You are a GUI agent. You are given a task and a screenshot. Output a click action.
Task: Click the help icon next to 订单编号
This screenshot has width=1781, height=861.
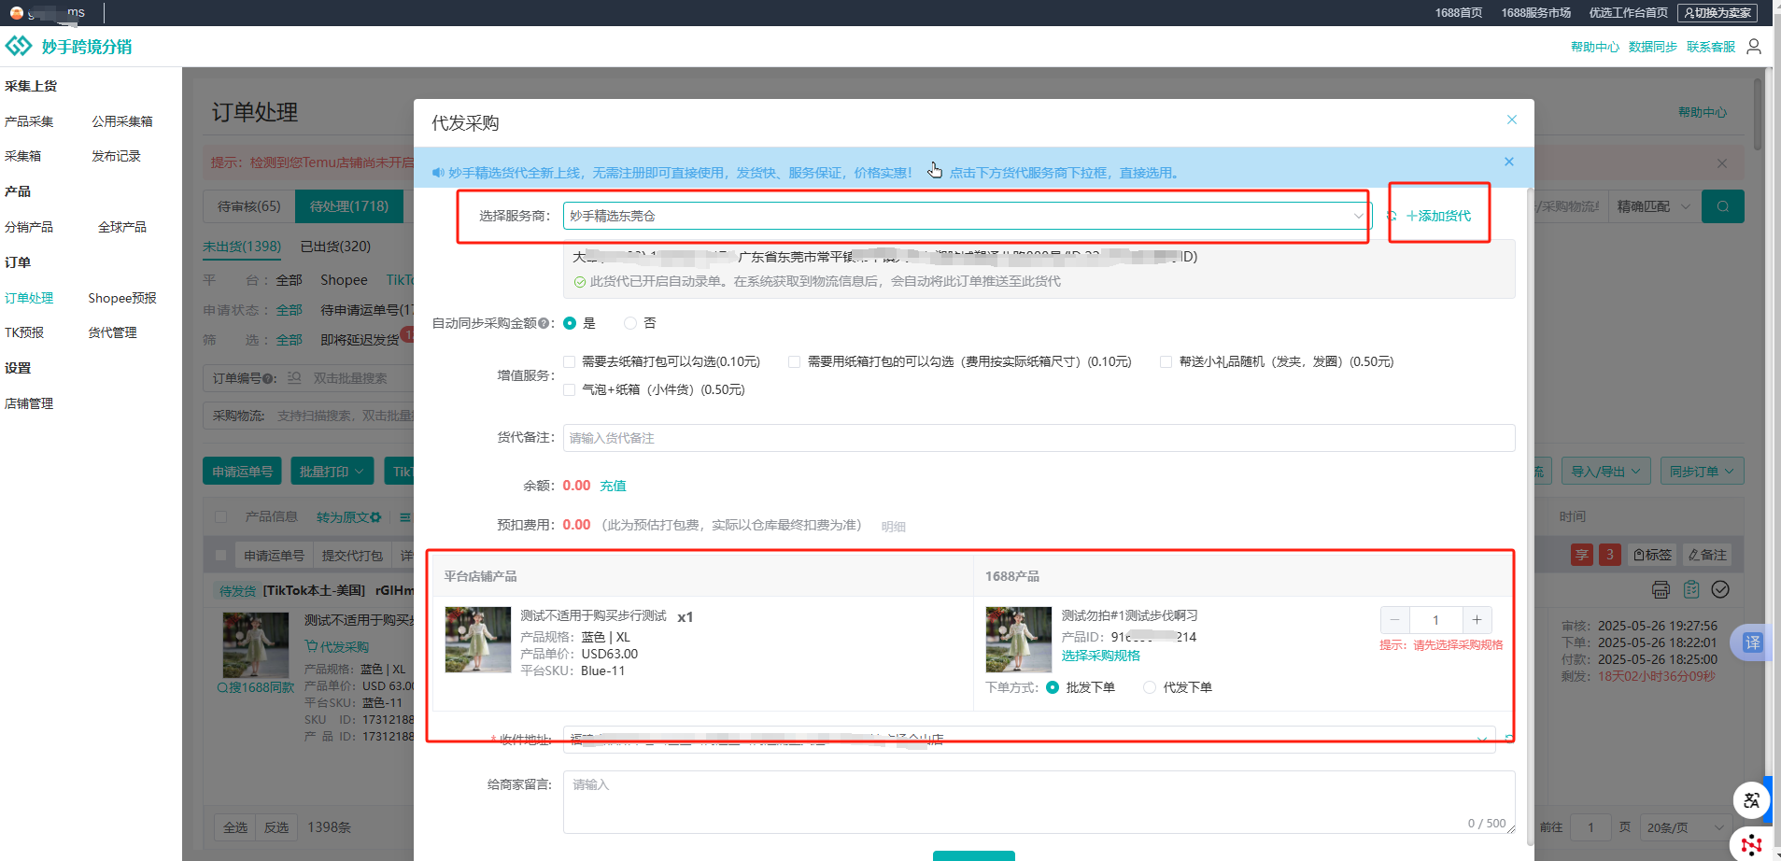click(269, 378)
